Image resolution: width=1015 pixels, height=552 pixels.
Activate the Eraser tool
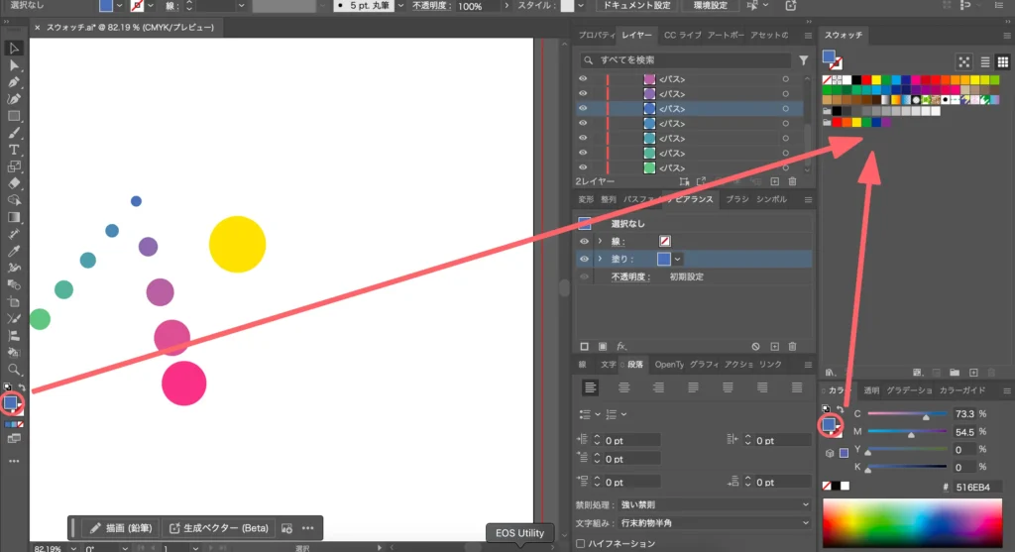click(15, 183)
